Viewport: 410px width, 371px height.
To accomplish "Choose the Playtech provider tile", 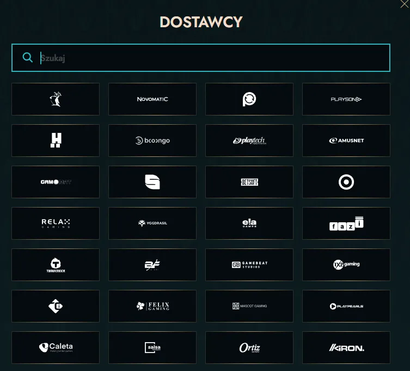I will click(249, 141).
